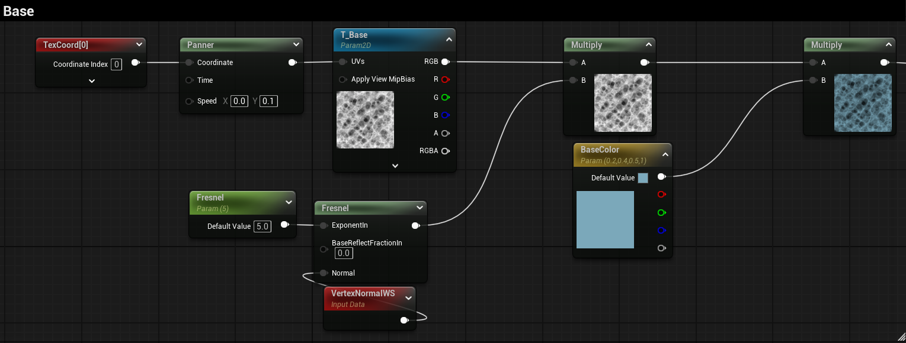This screenshot has height=343, width=906.
Task: Click the VertexNormalWS output pin
Action: point(404,321)
